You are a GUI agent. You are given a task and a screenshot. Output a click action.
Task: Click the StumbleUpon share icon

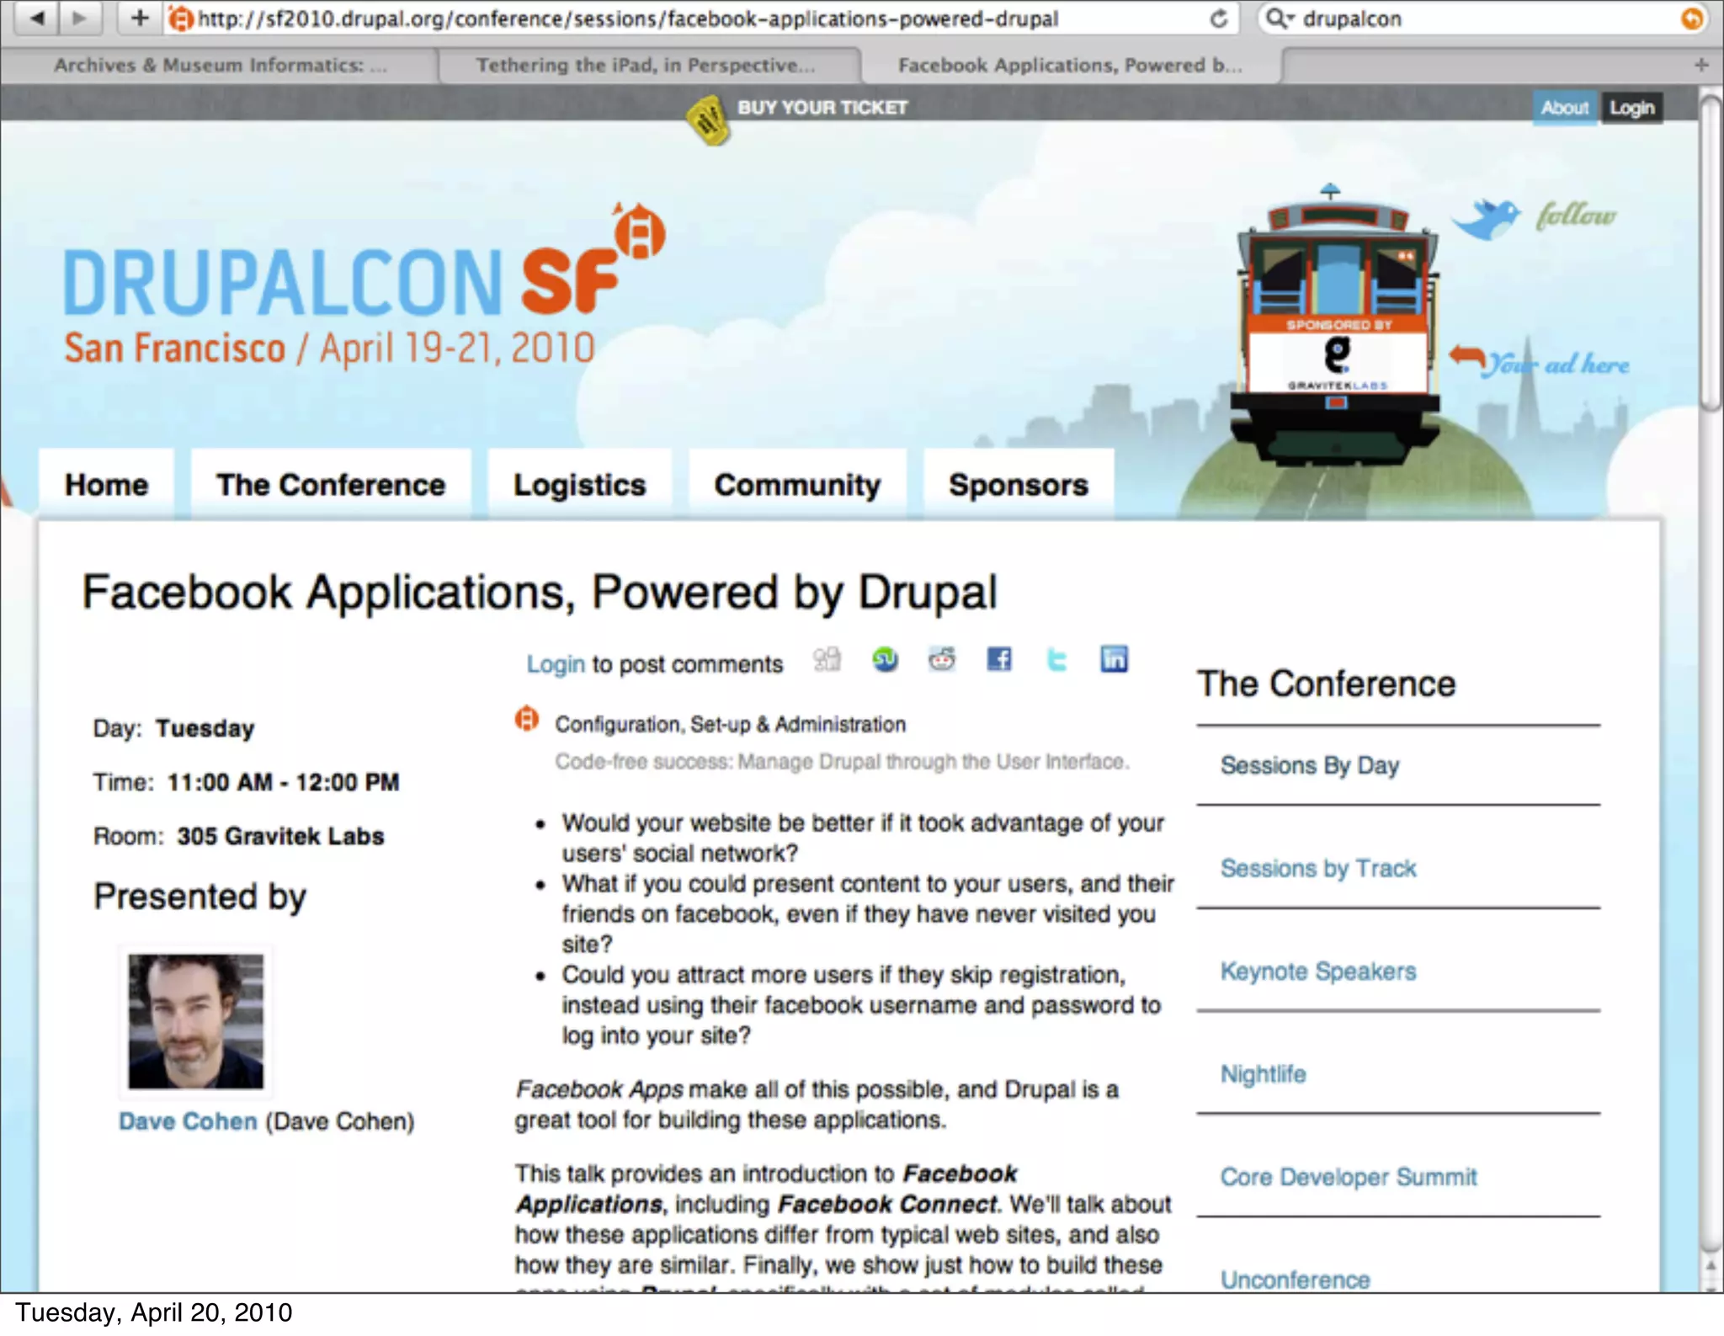pyautogui.click(x=885, y=659)
